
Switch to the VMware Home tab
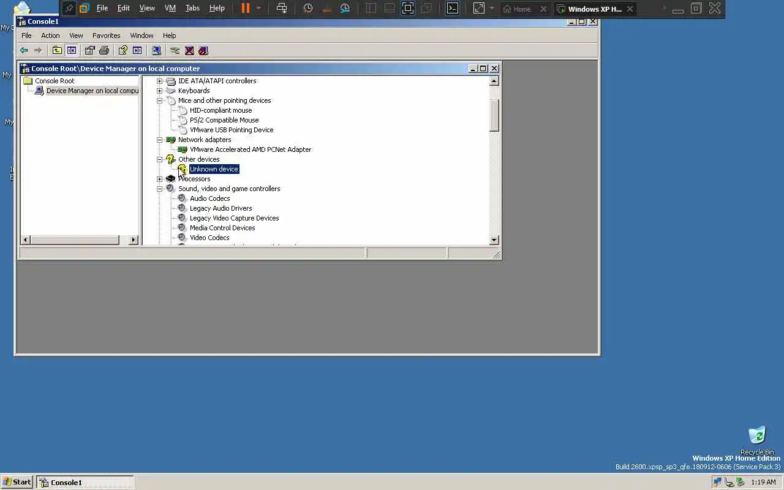[x=517, y=9]
